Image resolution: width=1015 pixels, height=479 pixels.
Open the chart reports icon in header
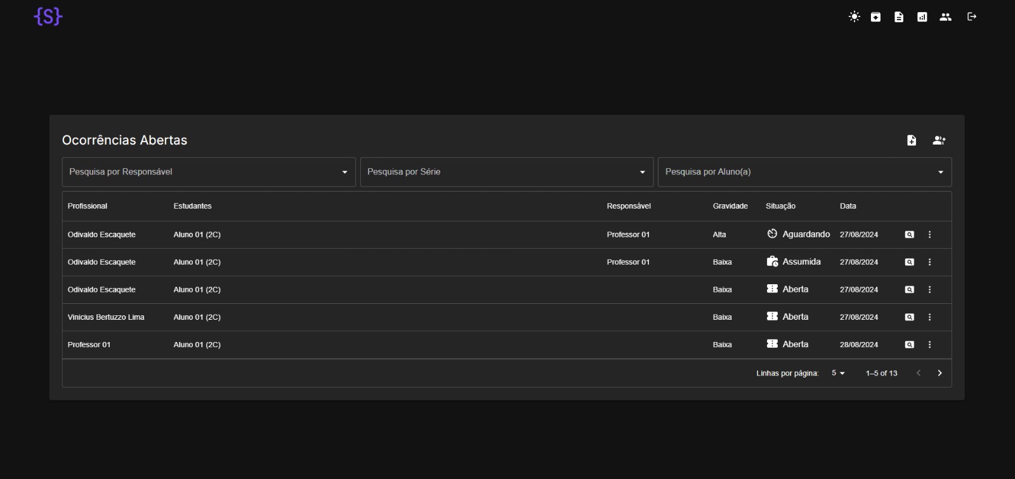[922, 17]
